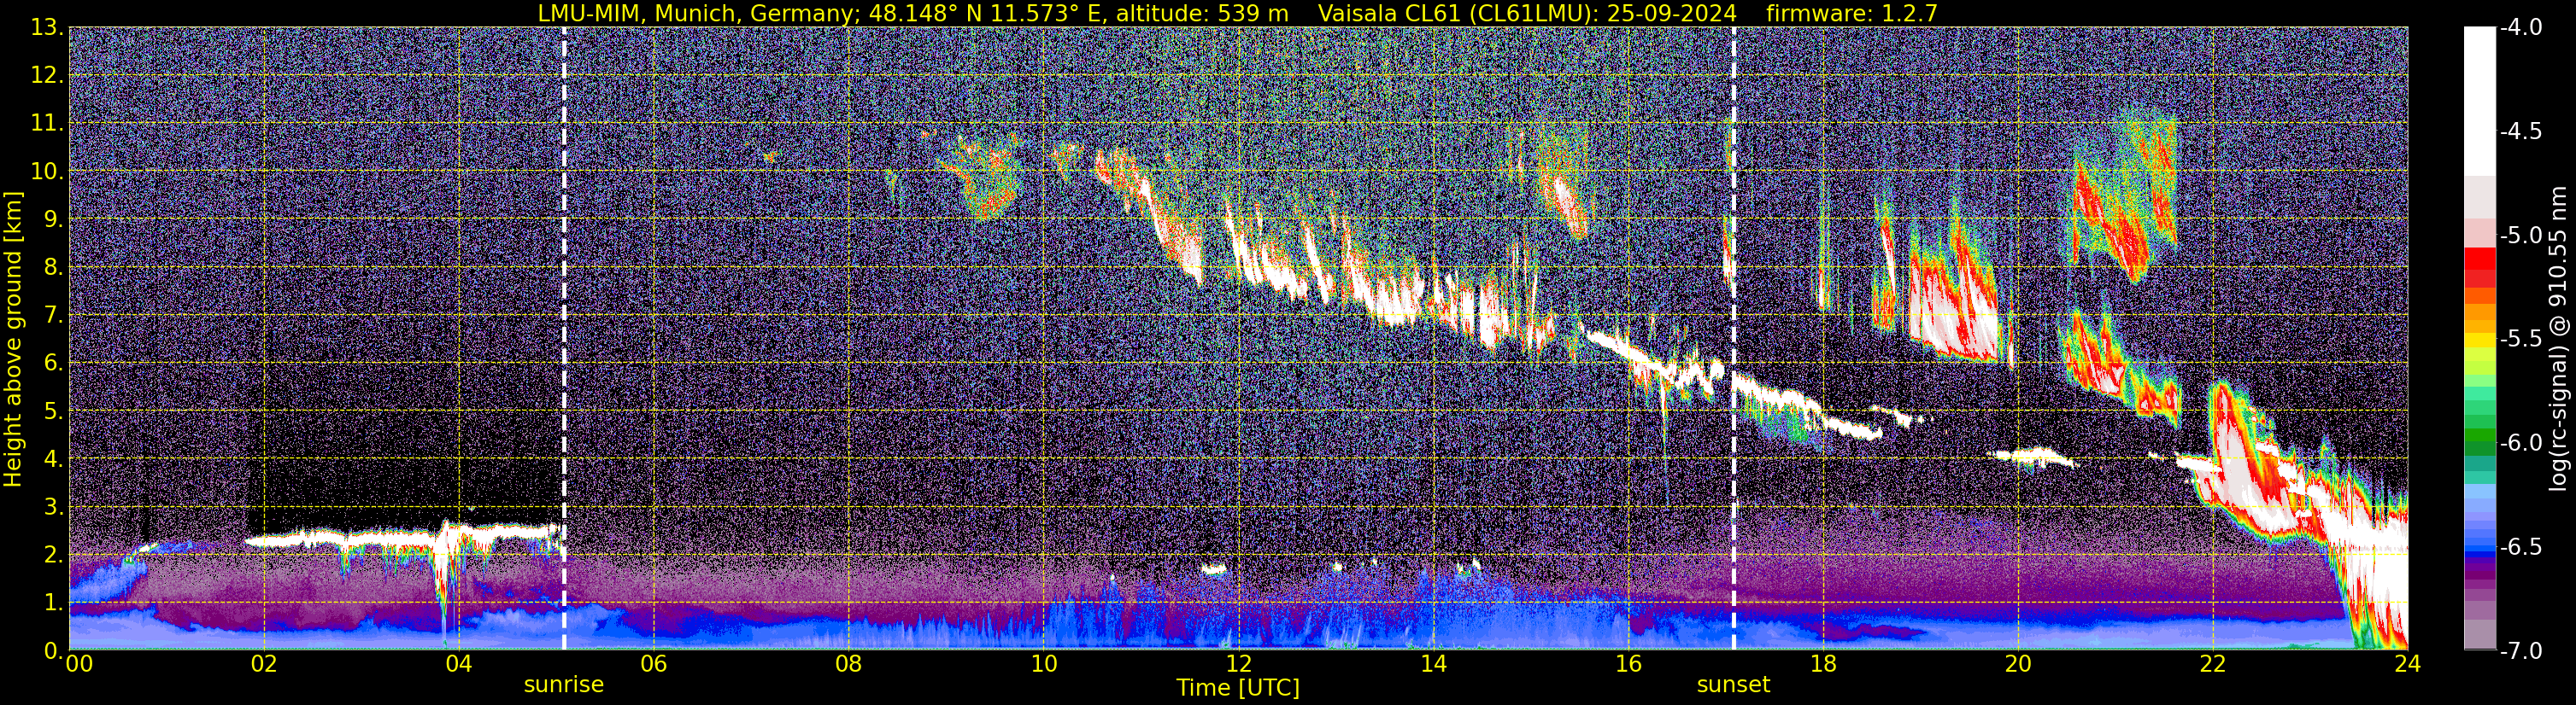This screenshot has width=2576, height=705.
Task: Click the time tick label '16'
Action: 1628,664
